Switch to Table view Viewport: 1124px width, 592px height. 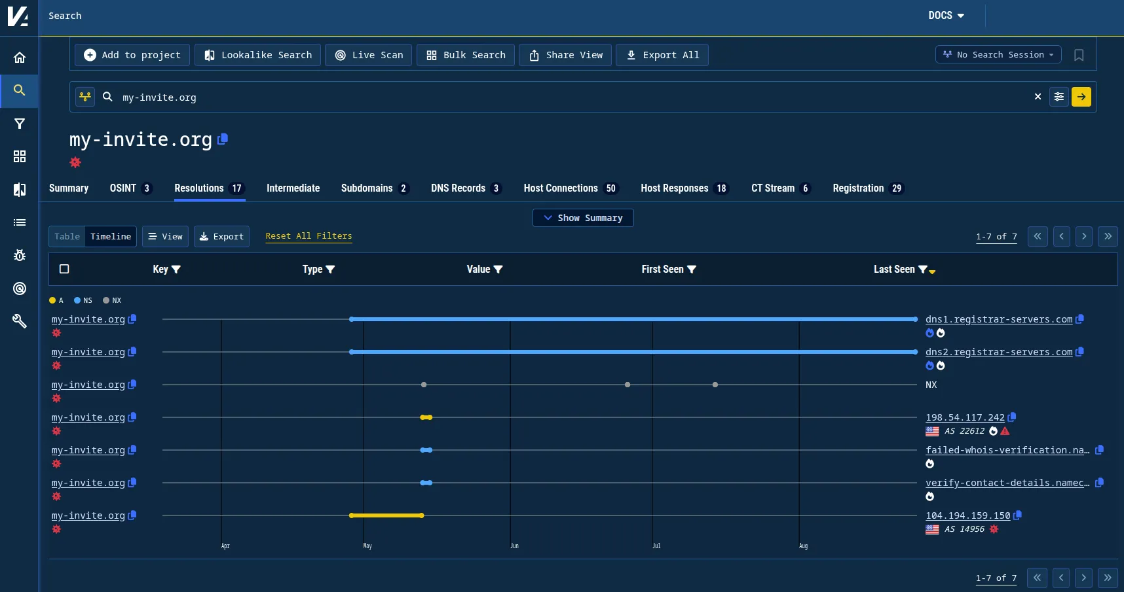(67, 236)
